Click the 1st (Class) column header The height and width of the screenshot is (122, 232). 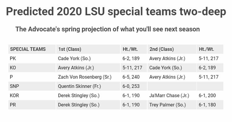click(70, 49)
